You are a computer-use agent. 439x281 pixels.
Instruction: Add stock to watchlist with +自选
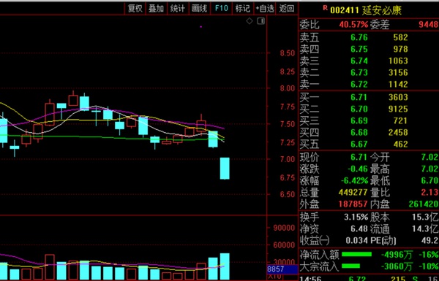(265, 8)
